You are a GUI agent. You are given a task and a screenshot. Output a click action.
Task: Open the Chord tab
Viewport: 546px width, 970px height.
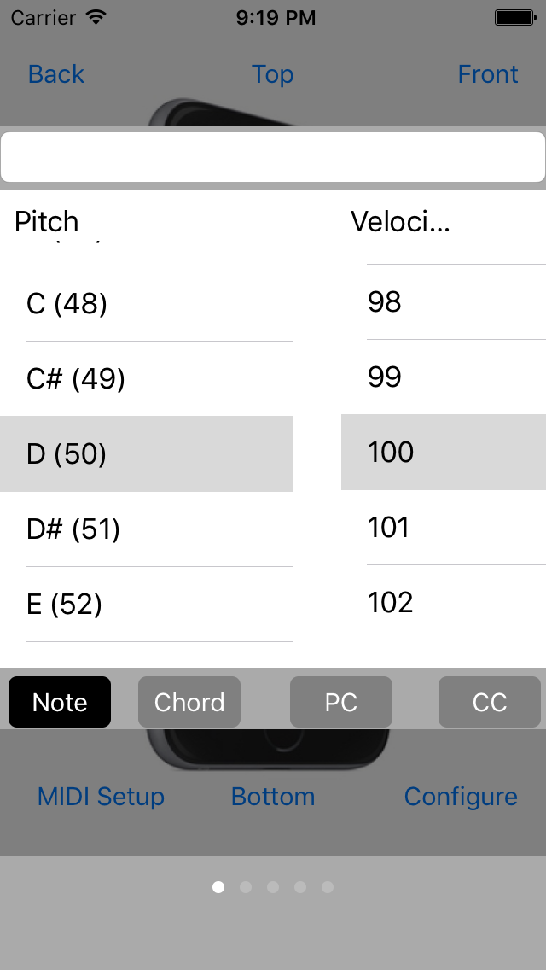coord(189,702)
